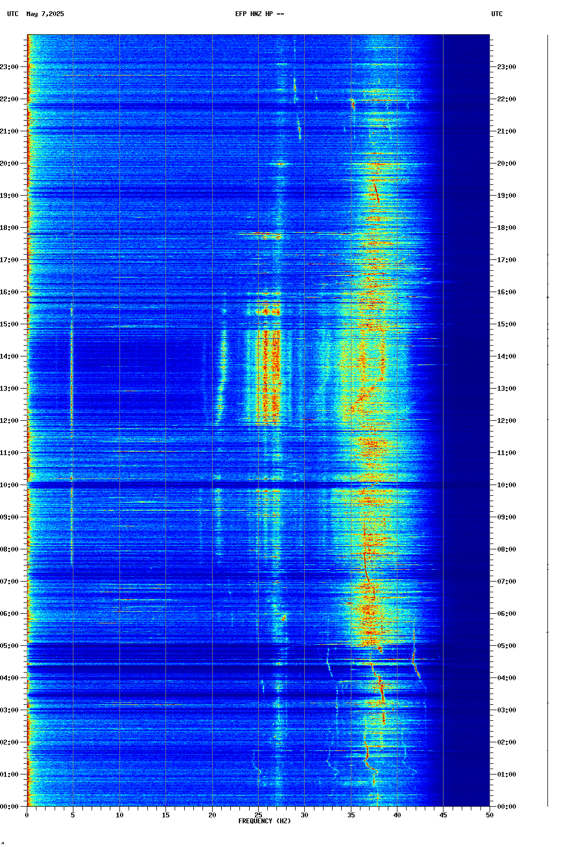Select the 21:00 label on left time axis
The height and width of the screenshot is (849, 571).
click(9, 131)
